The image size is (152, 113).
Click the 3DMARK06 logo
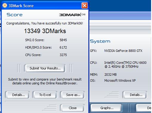click(x=72, y=15)
